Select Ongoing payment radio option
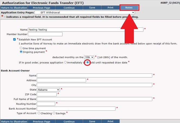The image size is (180, 123). tap(21, 52)
